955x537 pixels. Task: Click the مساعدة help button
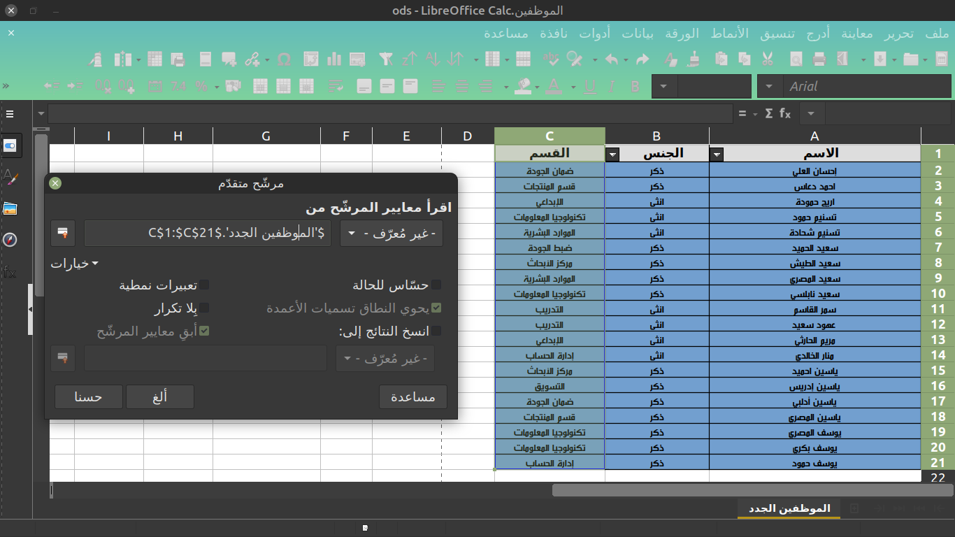click(412, 396)
